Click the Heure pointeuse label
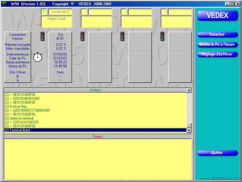This screenshot has height=182, width=242. [18, 62]
